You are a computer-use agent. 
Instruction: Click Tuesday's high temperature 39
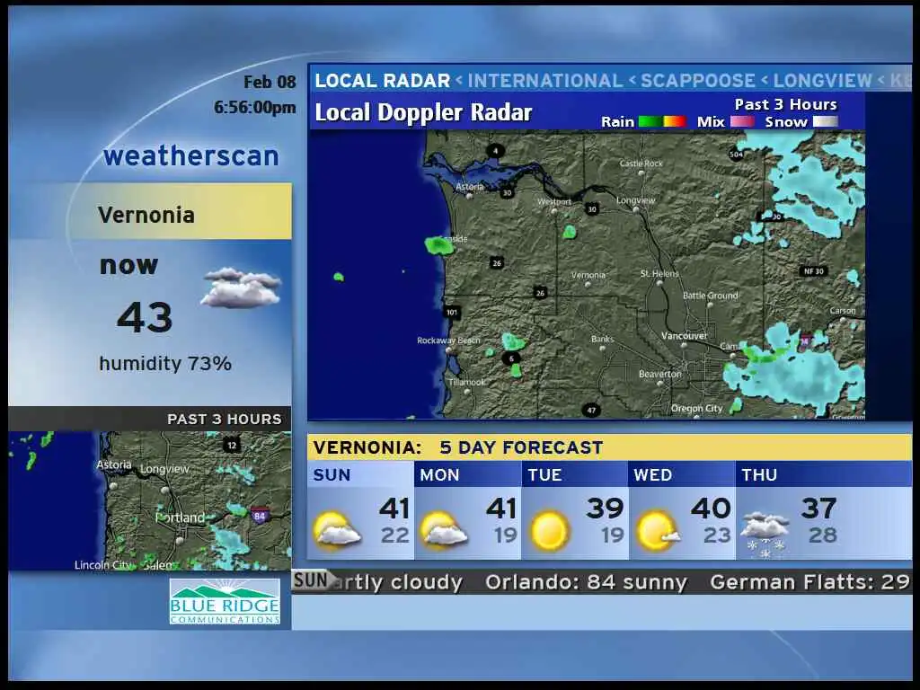coord(605,509)
